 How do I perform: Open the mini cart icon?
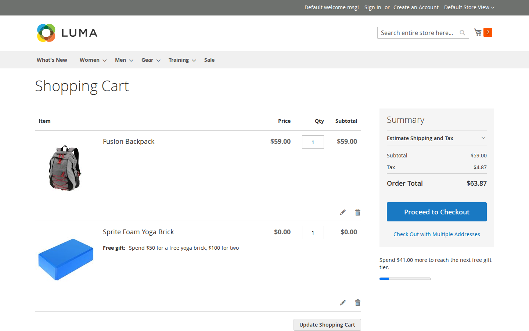[x=478, y=32]
